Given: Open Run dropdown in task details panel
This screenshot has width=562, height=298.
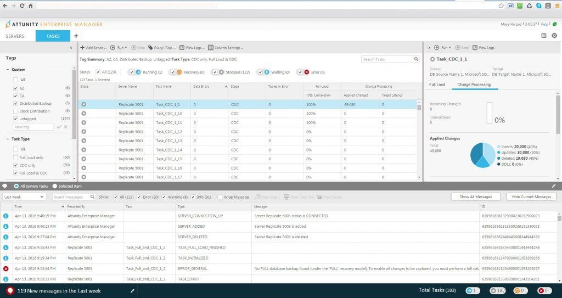Looking at the screenshot, I should point(443,47).
